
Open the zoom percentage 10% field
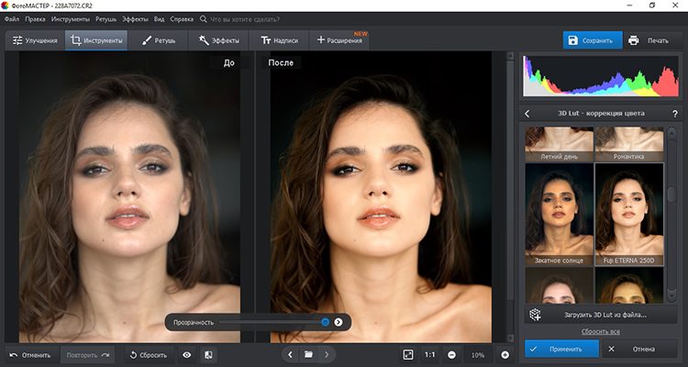pyautogui.click(x=478, y=354)
